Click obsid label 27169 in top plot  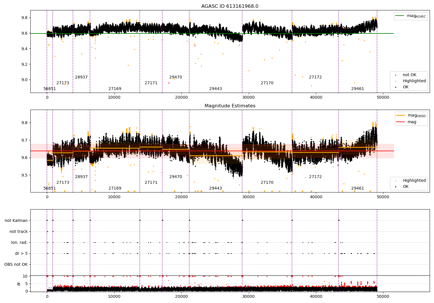[x=115, y=89]
